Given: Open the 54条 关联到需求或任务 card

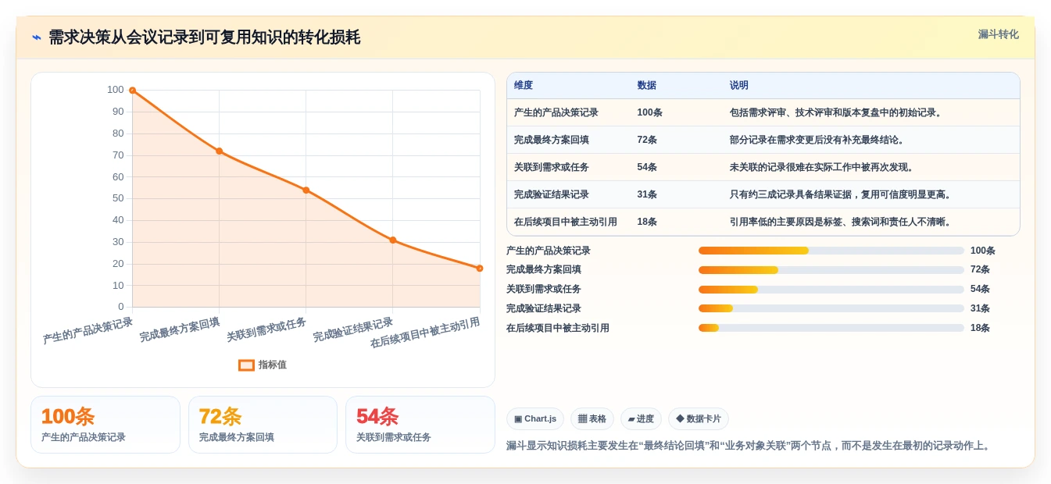Looking at the screenshot, I should [x=420, y=425].
